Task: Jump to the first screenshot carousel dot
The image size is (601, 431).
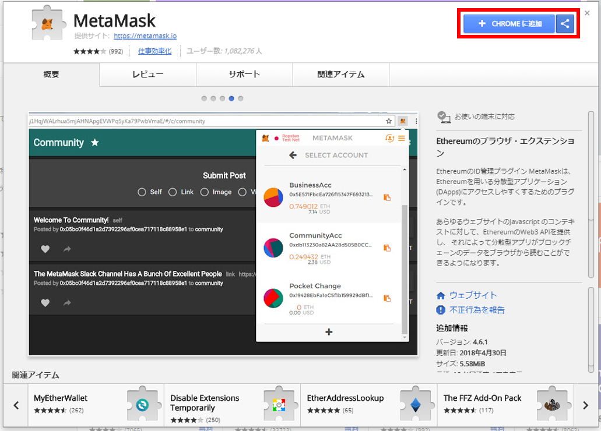Action: 204,98
